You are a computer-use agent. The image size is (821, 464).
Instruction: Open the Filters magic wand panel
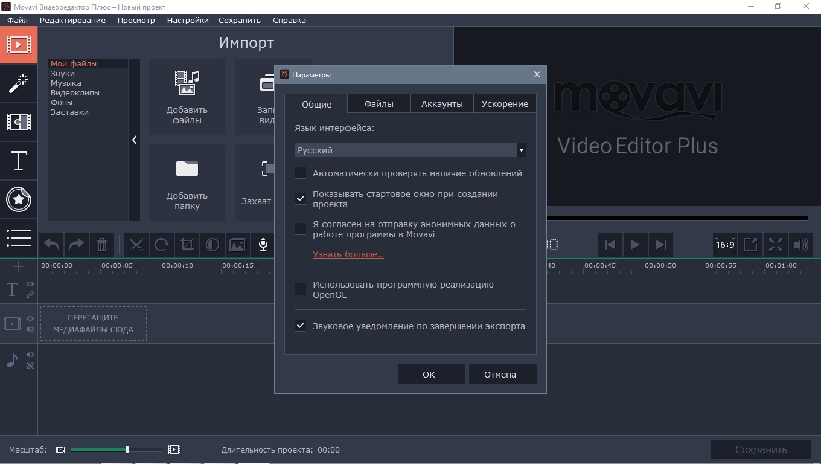coord(18,83)
